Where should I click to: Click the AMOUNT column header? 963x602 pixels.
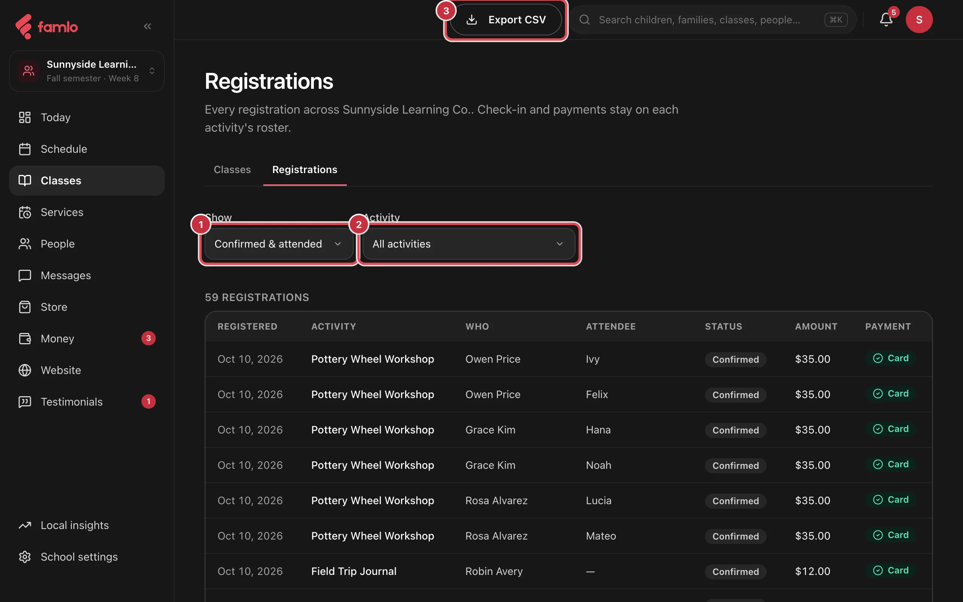pos(816,327)
